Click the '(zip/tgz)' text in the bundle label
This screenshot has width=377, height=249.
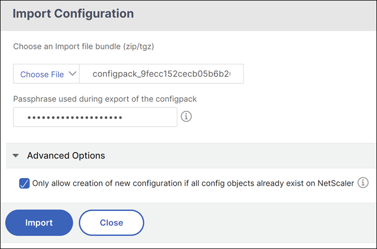[139, 46]
